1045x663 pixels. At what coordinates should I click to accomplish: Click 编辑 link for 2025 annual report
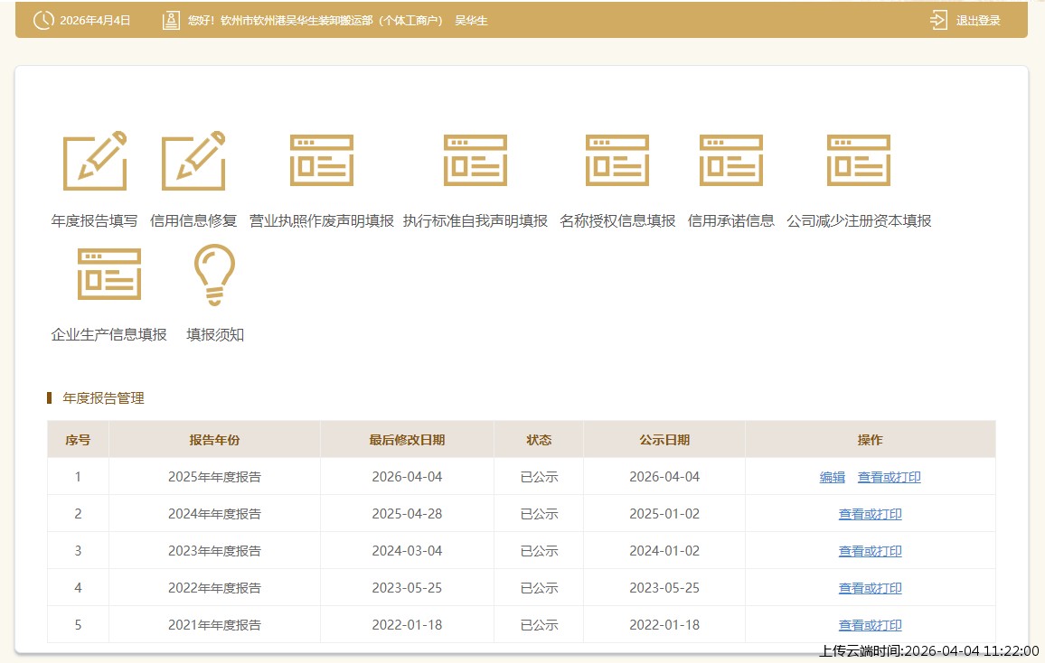(x=833, y=477)
